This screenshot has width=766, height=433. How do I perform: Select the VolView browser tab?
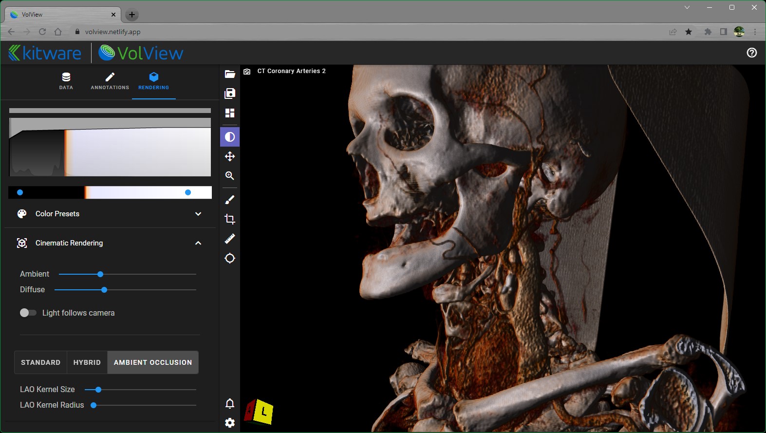pyautogui.click(x=63, y=15)
